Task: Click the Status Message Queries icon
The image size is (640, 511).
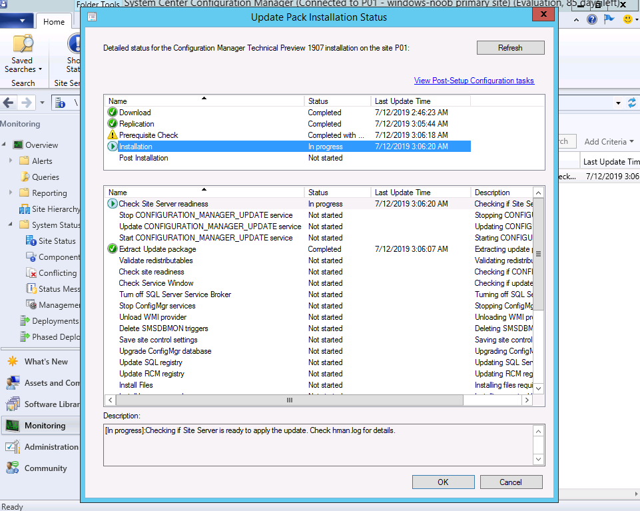Action: pyautogui.click(x=31, y=288)
